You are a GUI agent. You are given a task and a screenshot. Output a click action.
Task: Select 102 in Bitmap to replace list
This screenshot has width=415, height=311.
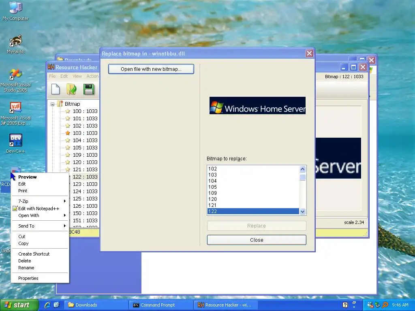253,169
